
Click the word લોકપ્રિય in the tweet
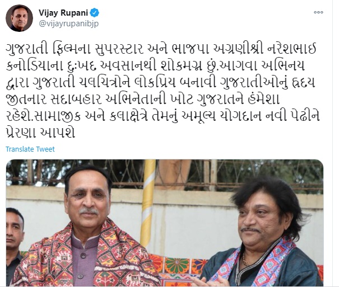(155, 82)
